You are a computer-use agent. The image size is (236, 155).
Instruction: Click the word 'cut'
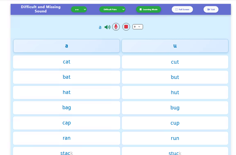(x=175, y=62)
